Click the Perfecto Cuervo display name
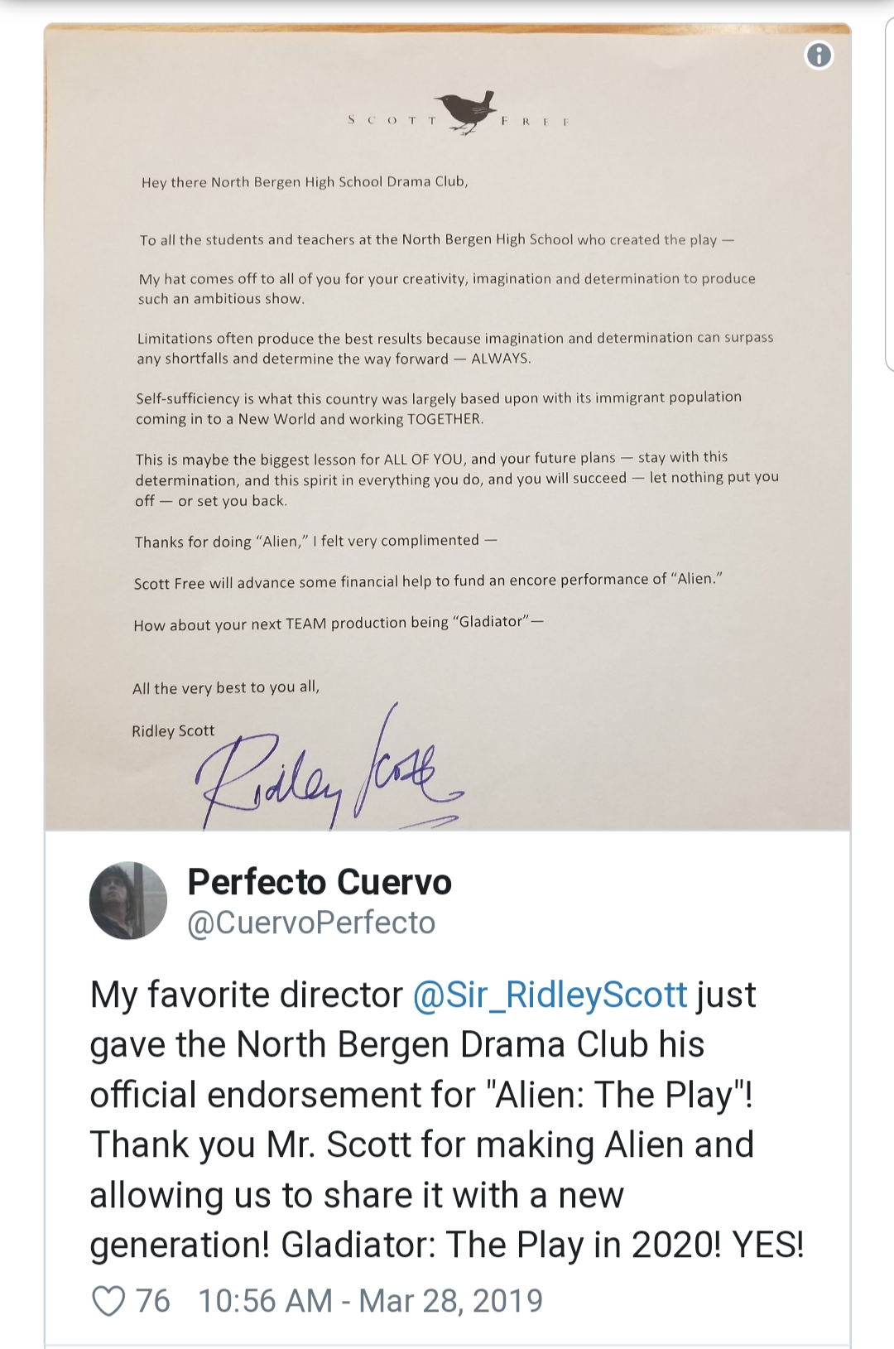This screenshot has width=894, height=1349. pos(320,882)
